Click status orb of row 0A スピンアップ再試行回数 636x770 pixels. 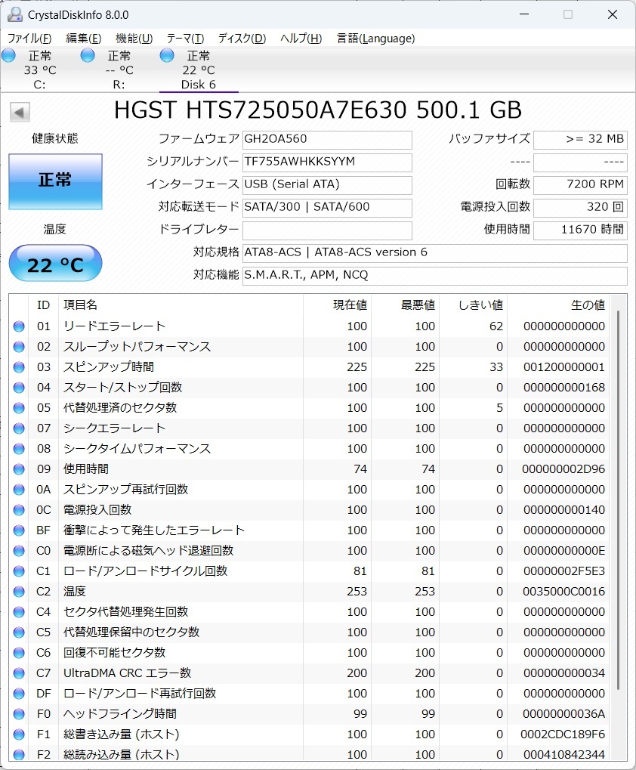coord(19,490)
